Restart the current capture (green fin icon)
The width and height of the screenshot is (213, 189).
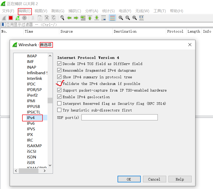(18, 18)
